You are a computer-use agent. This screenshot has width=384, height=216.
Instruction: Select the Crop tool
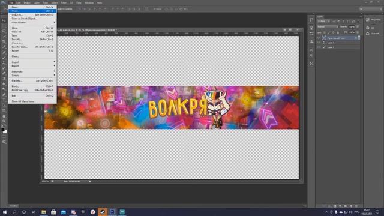pyautogui.click(x=4, y=41)
